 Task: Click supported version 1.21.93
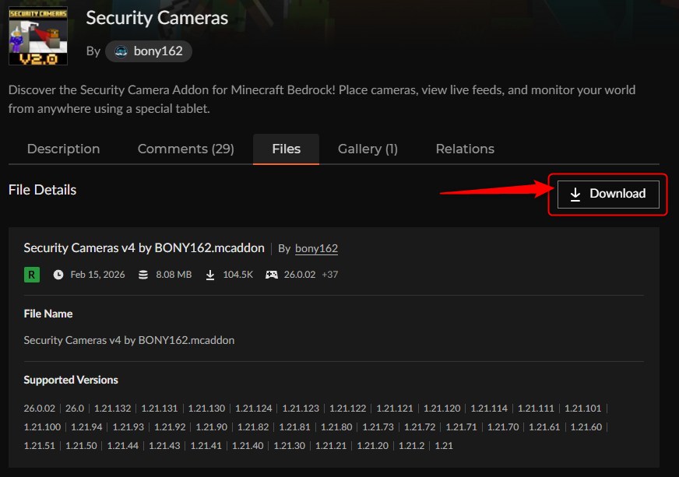128,426
